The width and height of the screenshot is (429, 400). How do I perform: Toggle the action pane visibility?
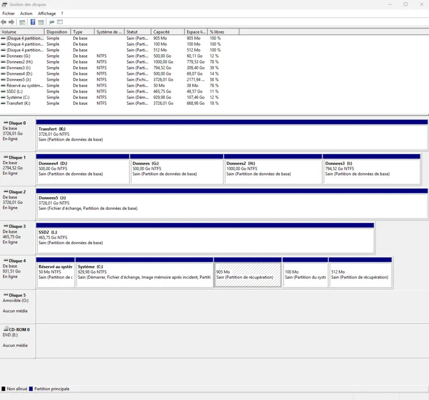point(41,22)
